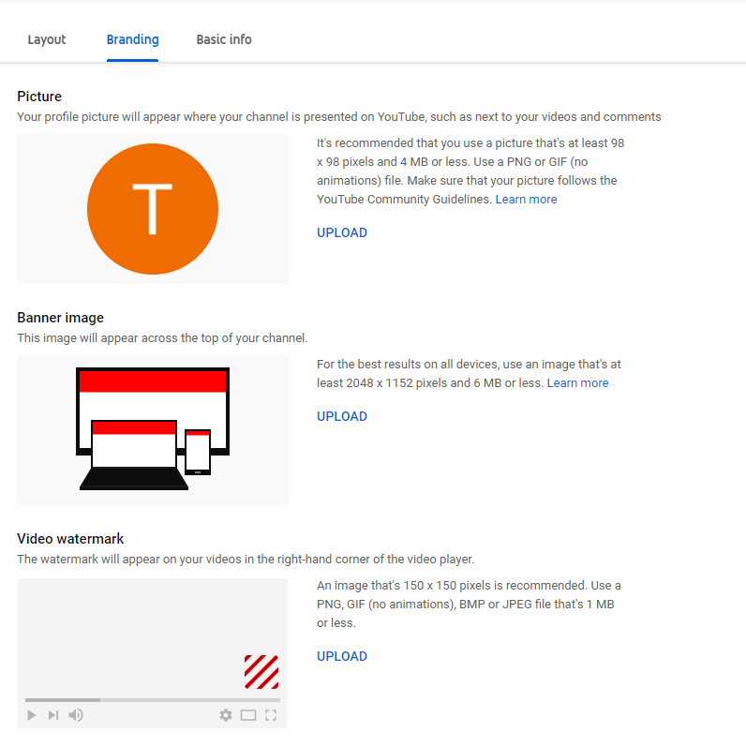Image resolution: width=746 pixels, height=747 pixels.
Task: Select the Branding tab
Action: 133,39
